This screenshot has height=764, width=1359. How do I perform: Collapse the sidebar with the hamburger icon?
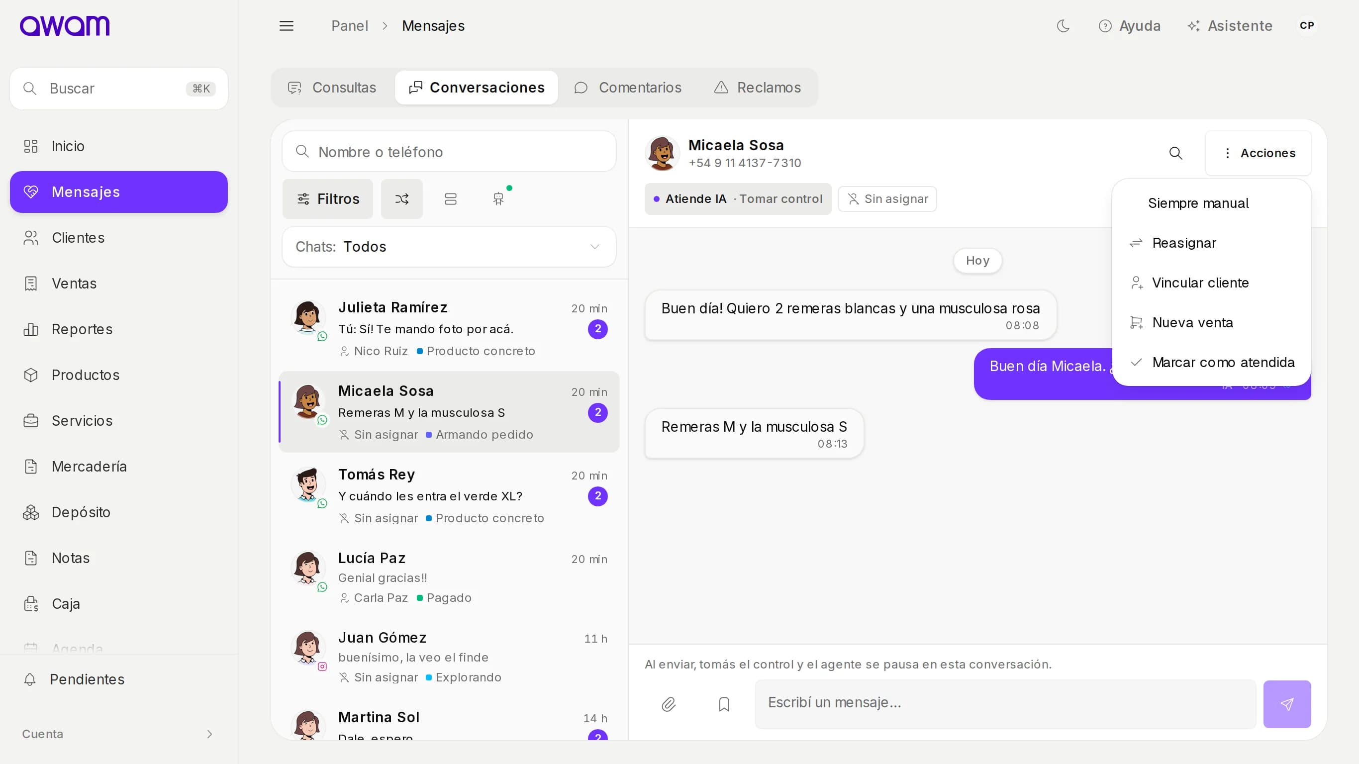[287, 26]
